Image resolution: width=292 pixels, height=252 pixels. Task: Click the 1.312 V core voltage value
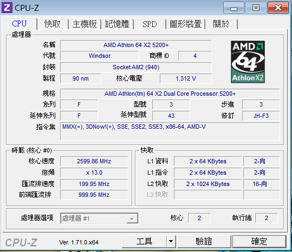[x=186, y=78]
